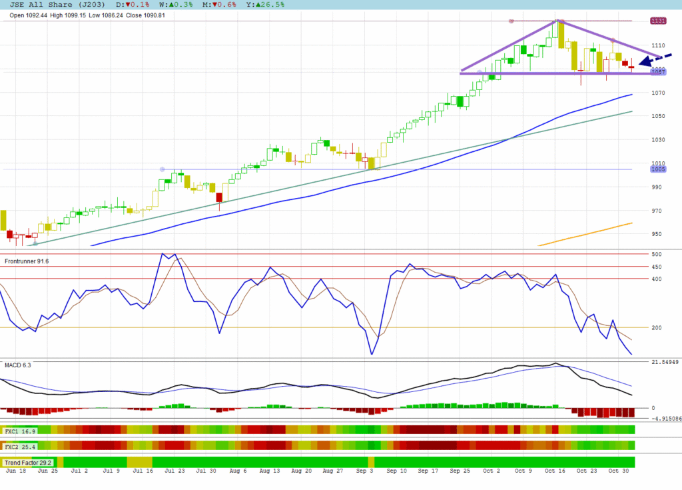Click the FXC1 16.9 label
Viewport: 682px width, 490px height.
pos(20,431)
